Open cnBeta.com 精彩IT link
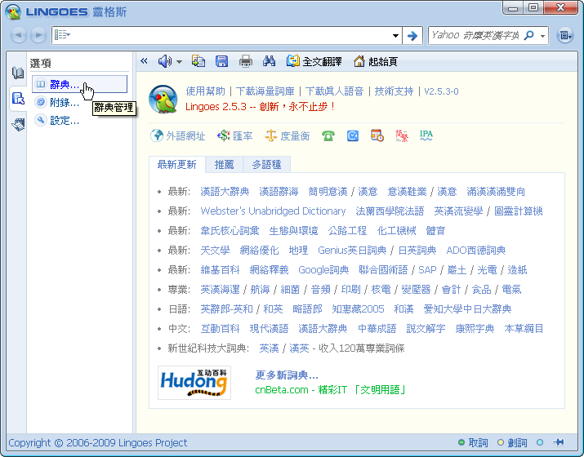Viewport: 584px width, 457px height. [x=330, y=389]
